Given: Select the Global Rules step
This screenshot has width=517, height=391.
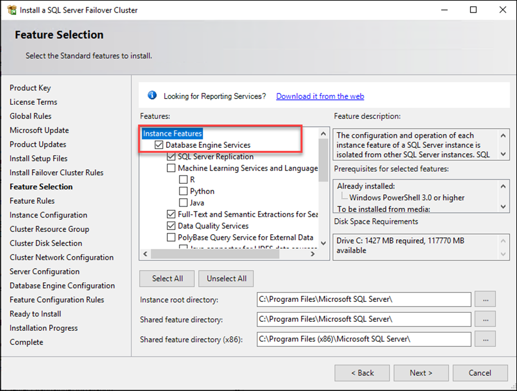Looking at the screenshot, I should 31,116.
